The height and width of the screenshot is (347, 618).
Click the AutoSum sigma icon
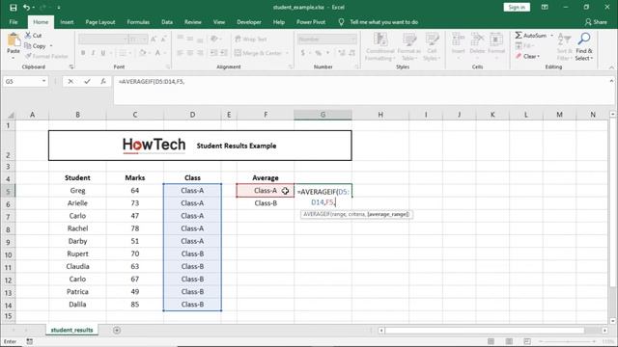pyautogui.click(x=519, y=36)
